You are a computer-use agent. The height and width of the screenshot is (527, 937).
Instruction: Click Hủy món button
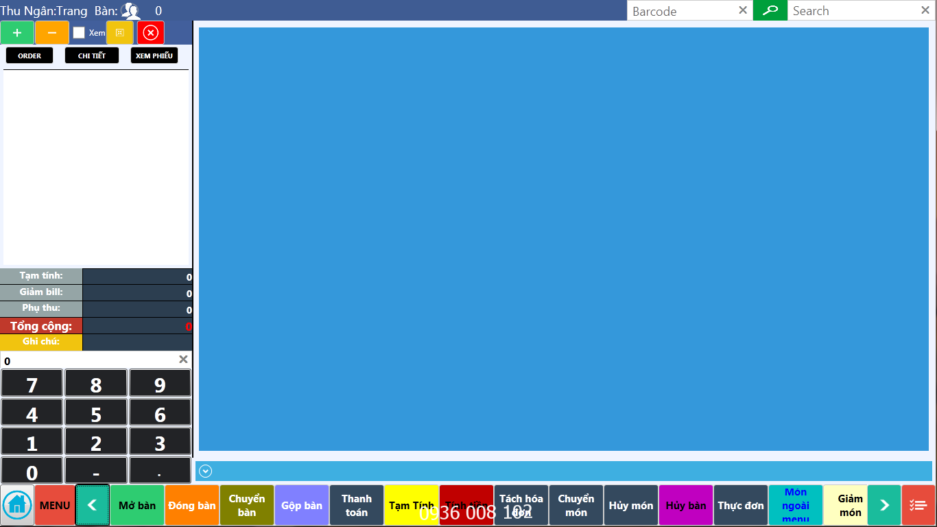631,506
